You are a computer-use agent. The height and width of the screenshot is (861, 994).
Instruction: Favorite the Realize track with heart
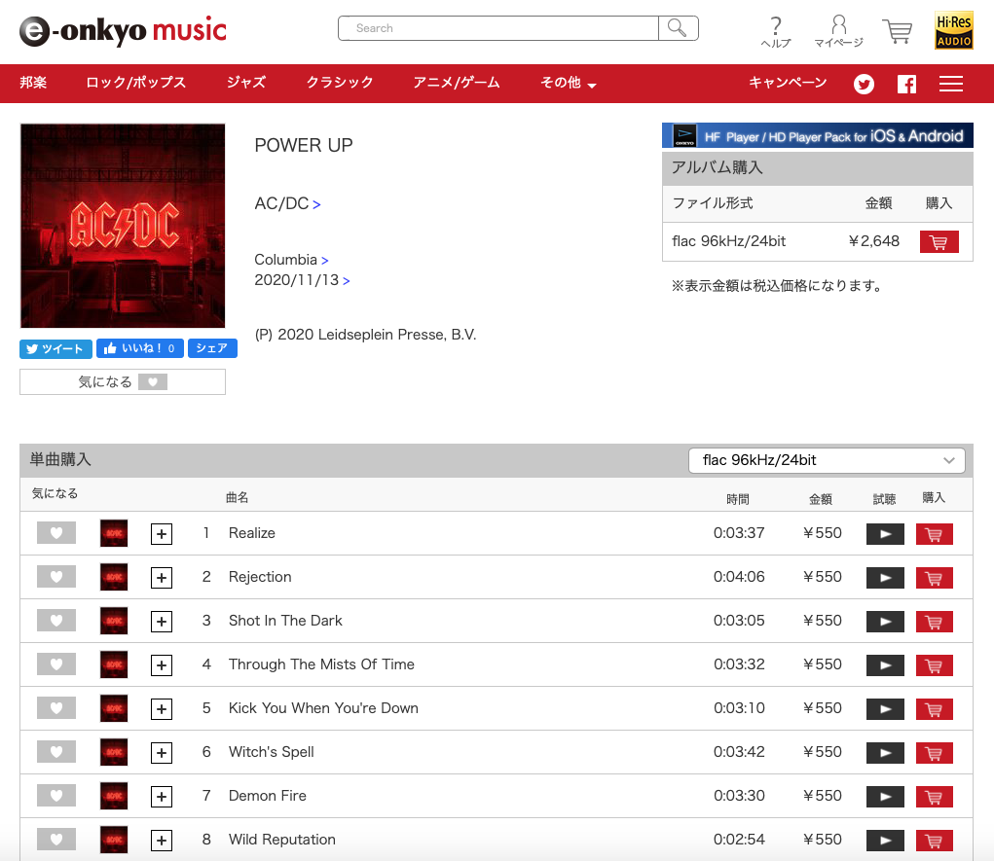pyautogui.click(x=56, y=533)
